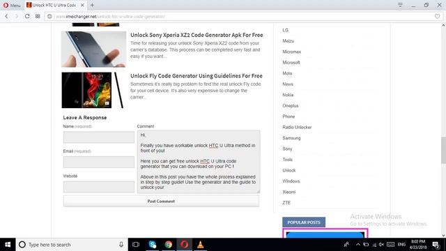
Task: Open the tab menu icon in title bar
Action: click(400, 5)
